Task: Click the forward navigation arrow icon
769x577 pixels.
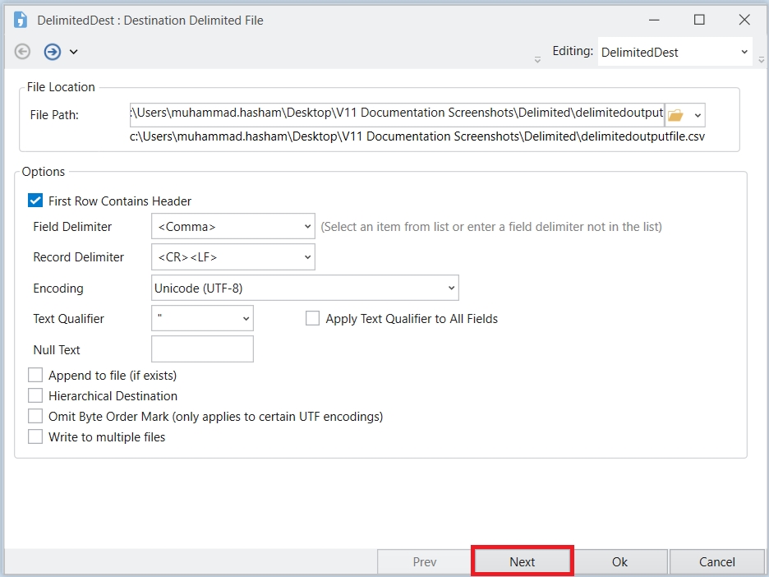Action: [52, 52]
